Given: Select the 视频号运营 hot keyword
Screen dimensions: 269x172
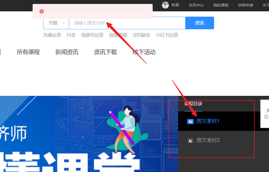Looking at the screenshot, I should [x=92, y=35].
